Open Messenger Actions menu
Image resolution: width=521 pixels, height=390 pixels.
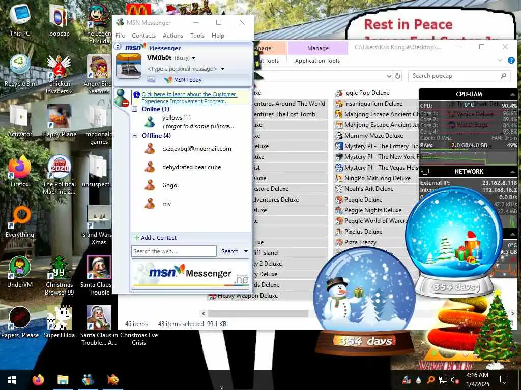coord(173,36)
